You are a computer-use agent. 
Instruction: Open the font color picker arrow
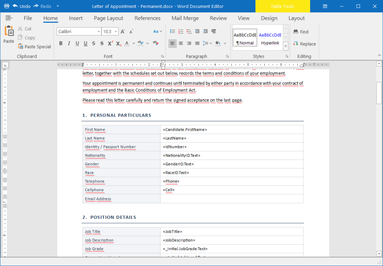point(134,43)
